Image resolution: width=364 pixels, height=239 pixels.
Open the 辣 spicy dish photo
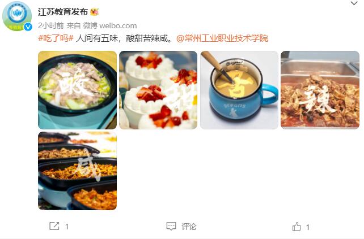(x=320, y=90)
